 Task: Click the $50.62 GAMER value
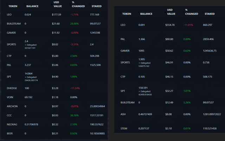pos(169,51)
